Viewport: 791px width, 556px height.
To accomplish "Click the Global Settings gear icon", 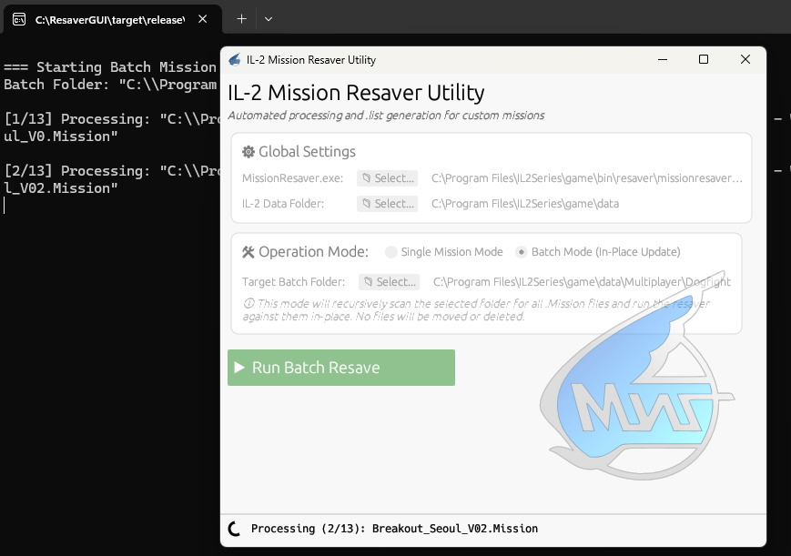I will pos(248,152).
